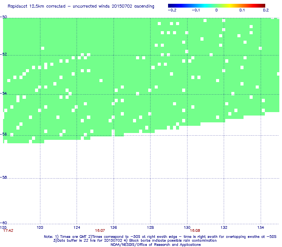Click the longitude label 126

tap(114, 228)
